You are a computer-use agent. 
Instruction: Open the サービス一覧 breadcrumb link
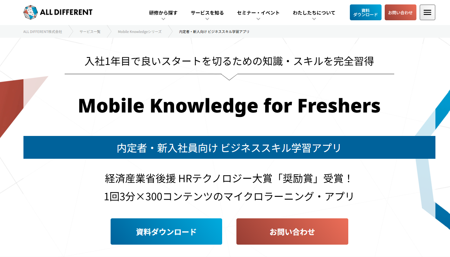[90, 32]
